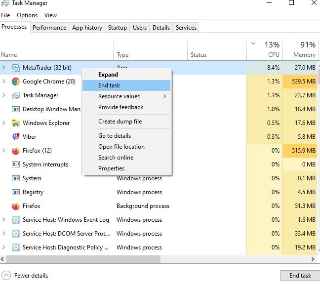The width and height of the screenshot is (320, 286).
Task: Click the Task Manager row icon
Action: (x=16, y=95)
